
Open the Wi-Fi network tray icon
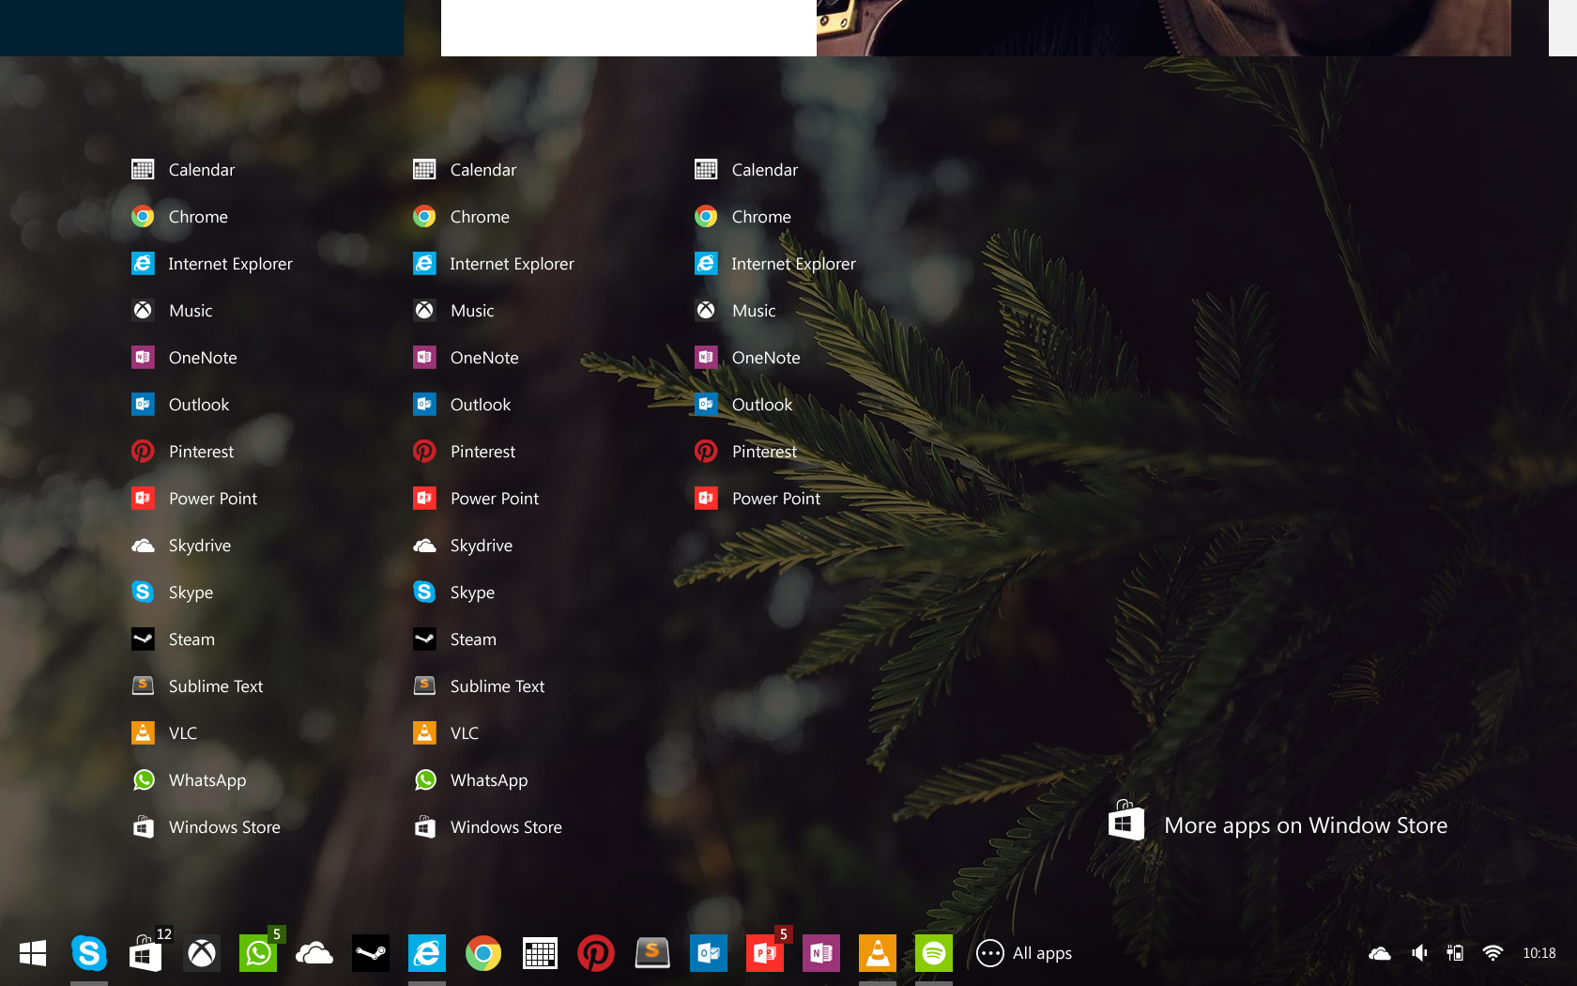(1493, 953)
